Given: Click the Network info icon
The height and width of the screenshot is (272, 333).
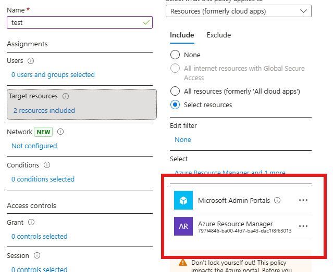Looking at the screenshot, I should 60,132.
